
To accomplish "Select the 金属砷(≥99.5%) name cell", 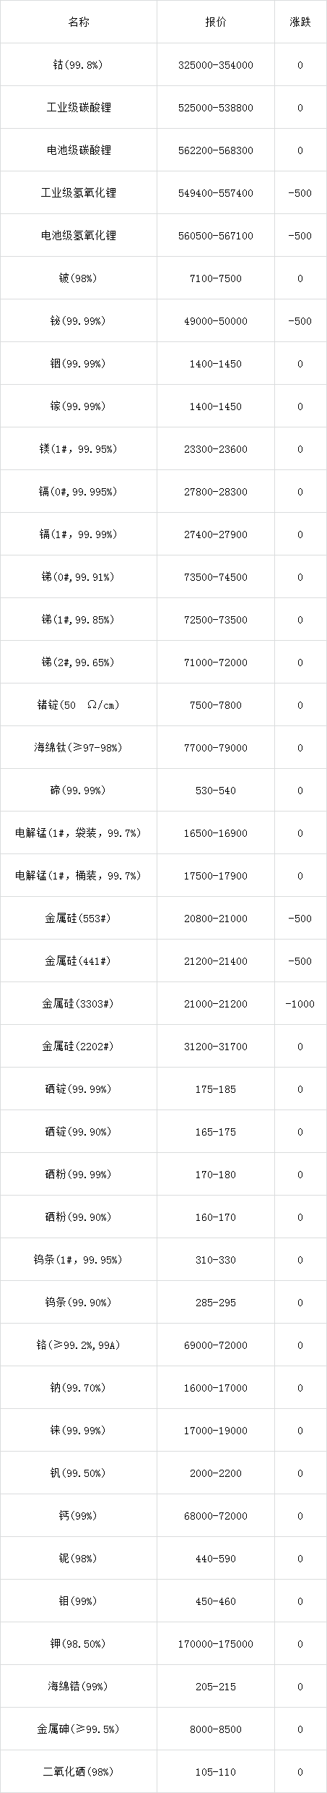I will pos(79,1729).
